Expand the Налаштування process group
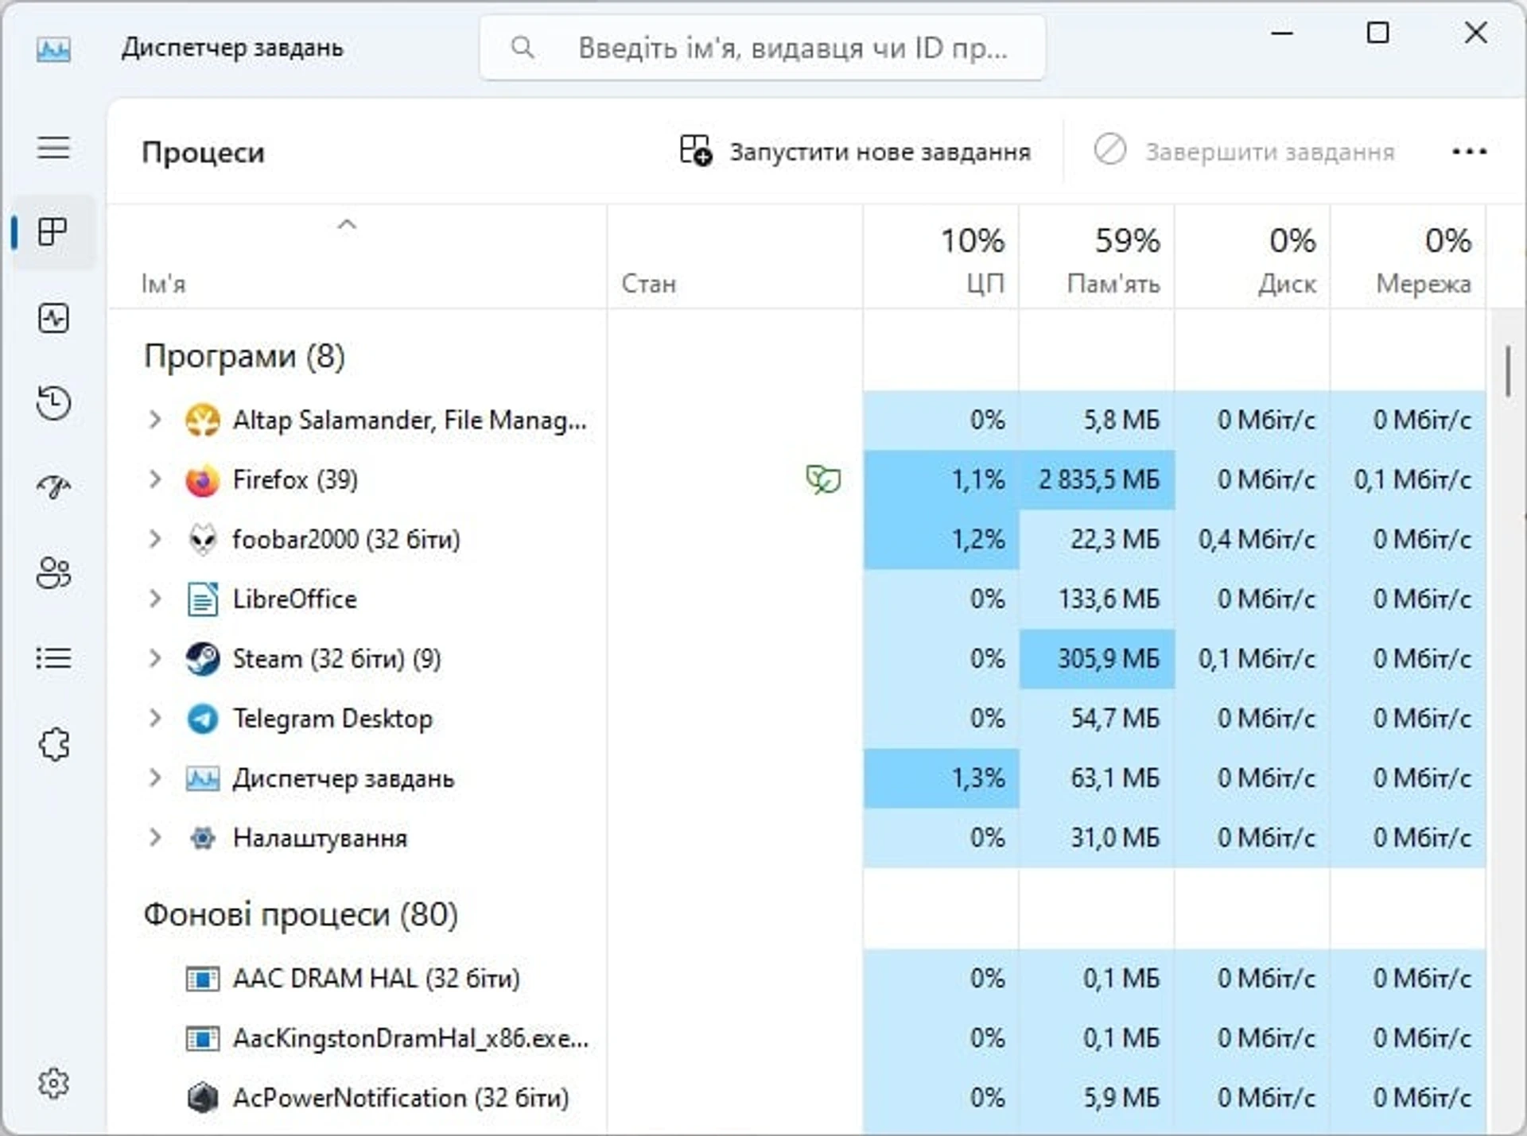1527x1136 pixels. point(155,837)
